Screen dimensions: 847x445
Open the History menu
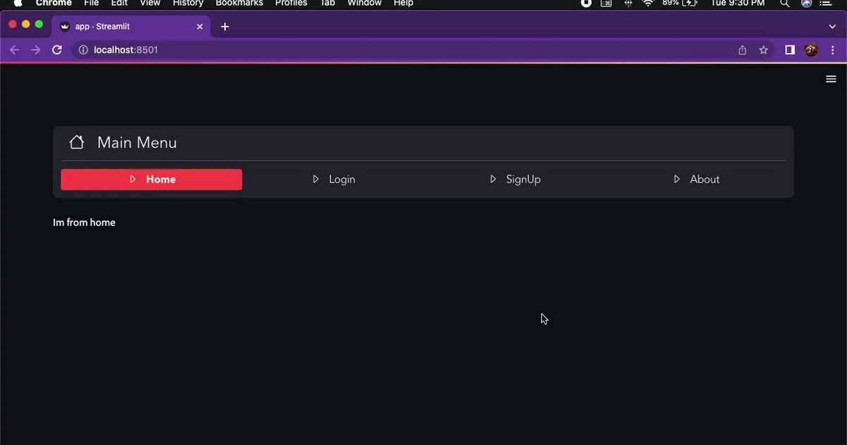pyautogui.click(x=188, y=3)
